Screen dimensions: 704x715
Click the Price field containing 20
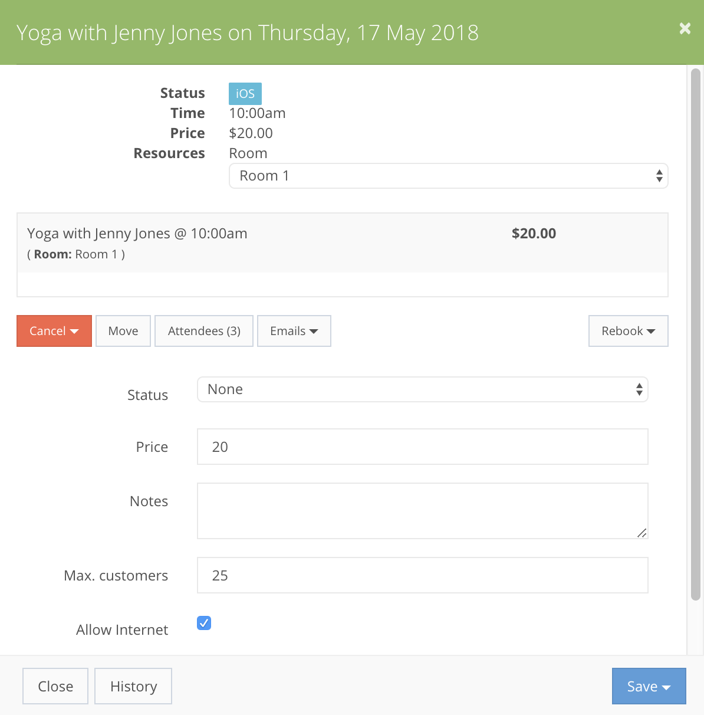422,447
